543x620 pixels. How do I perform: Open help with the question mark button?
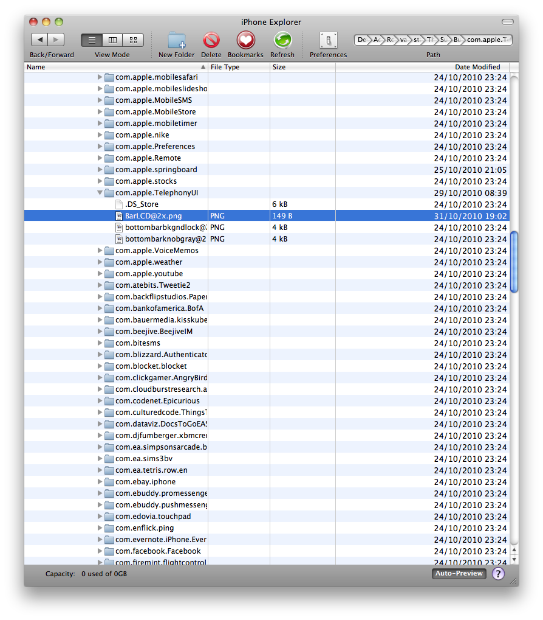(498, 573)
